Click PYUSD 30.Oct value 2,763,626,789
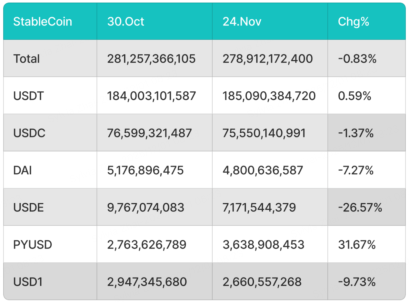409x304 pixels. pyautogui.click(x=147, y=245)
